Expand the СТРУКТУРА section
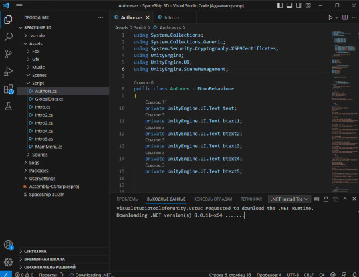 (63, 251)
